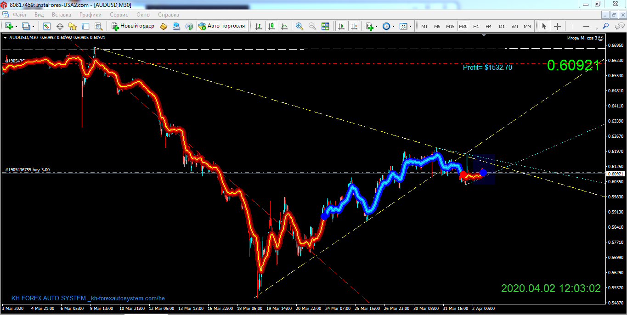Image resolution: width=627 pixels, height=315 pixels.
Task: Expand the indicators list dropdown arrow
Action: click(377, 26)
